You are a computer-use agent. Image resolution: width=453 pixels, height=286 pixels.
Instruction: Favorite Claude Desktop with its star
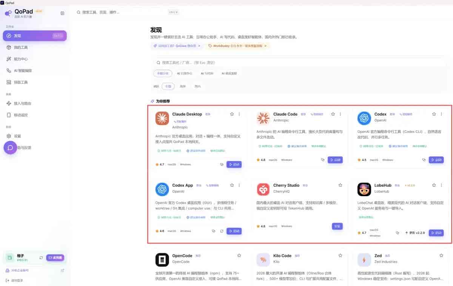(232, 114)
